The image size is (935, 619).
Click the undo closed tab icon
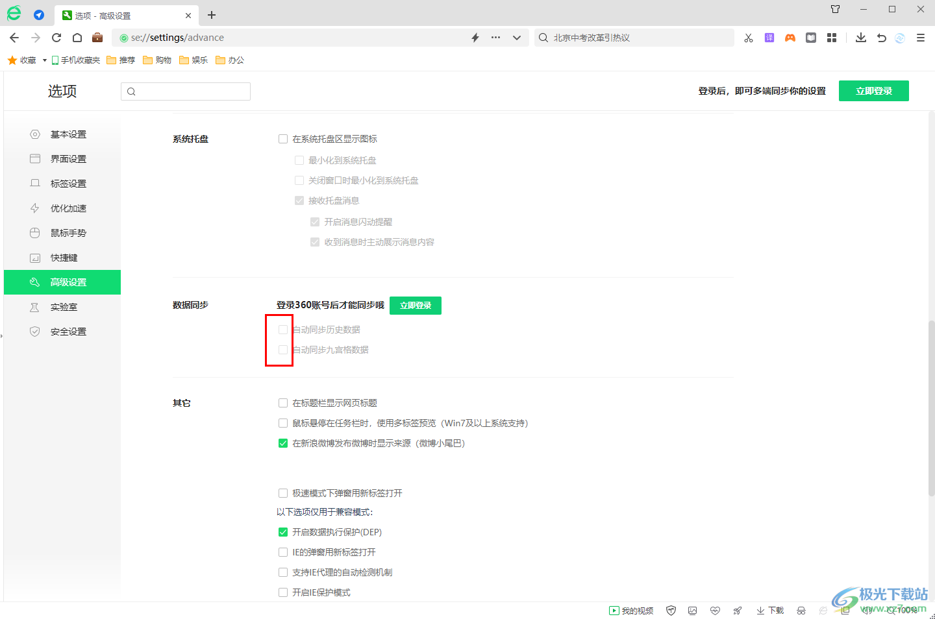(x=882, y=38)
